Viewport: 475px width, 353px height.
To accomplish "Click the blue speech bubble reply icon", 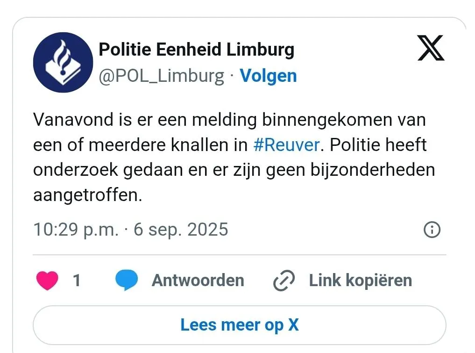I will tap(127, 280).
